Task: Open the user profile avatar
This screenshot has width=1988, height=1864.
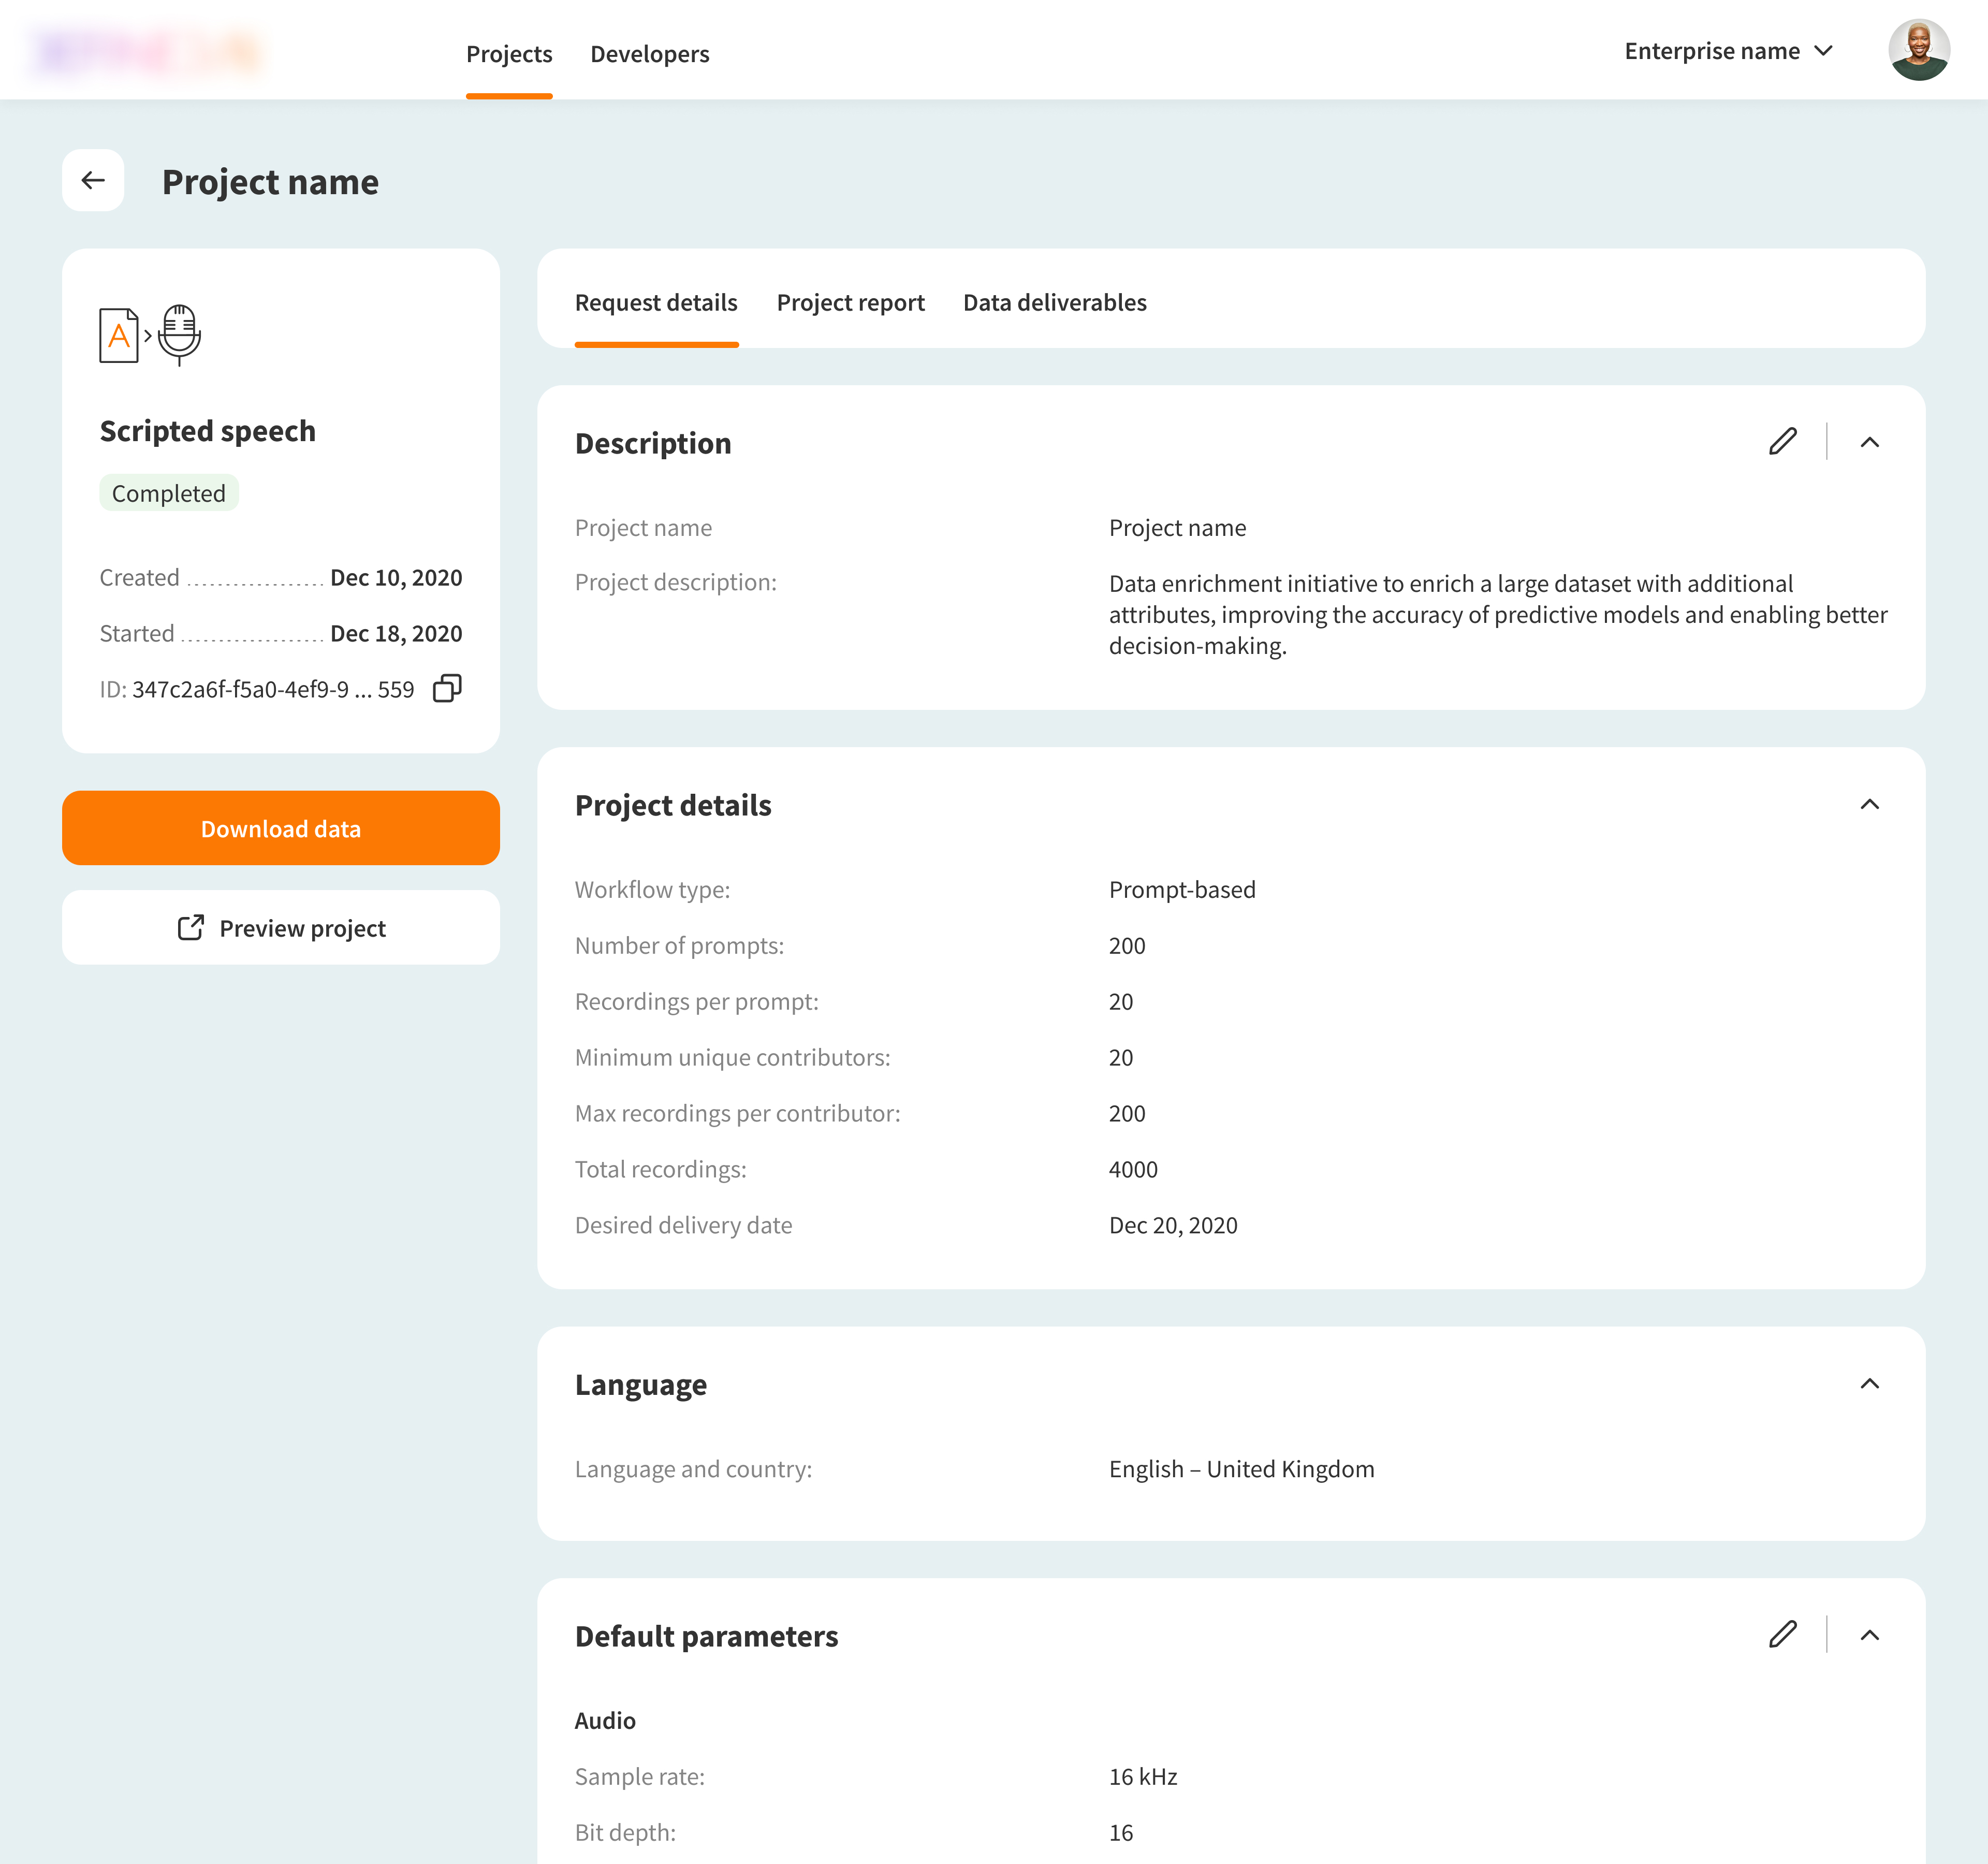Action: [1917, 50]
